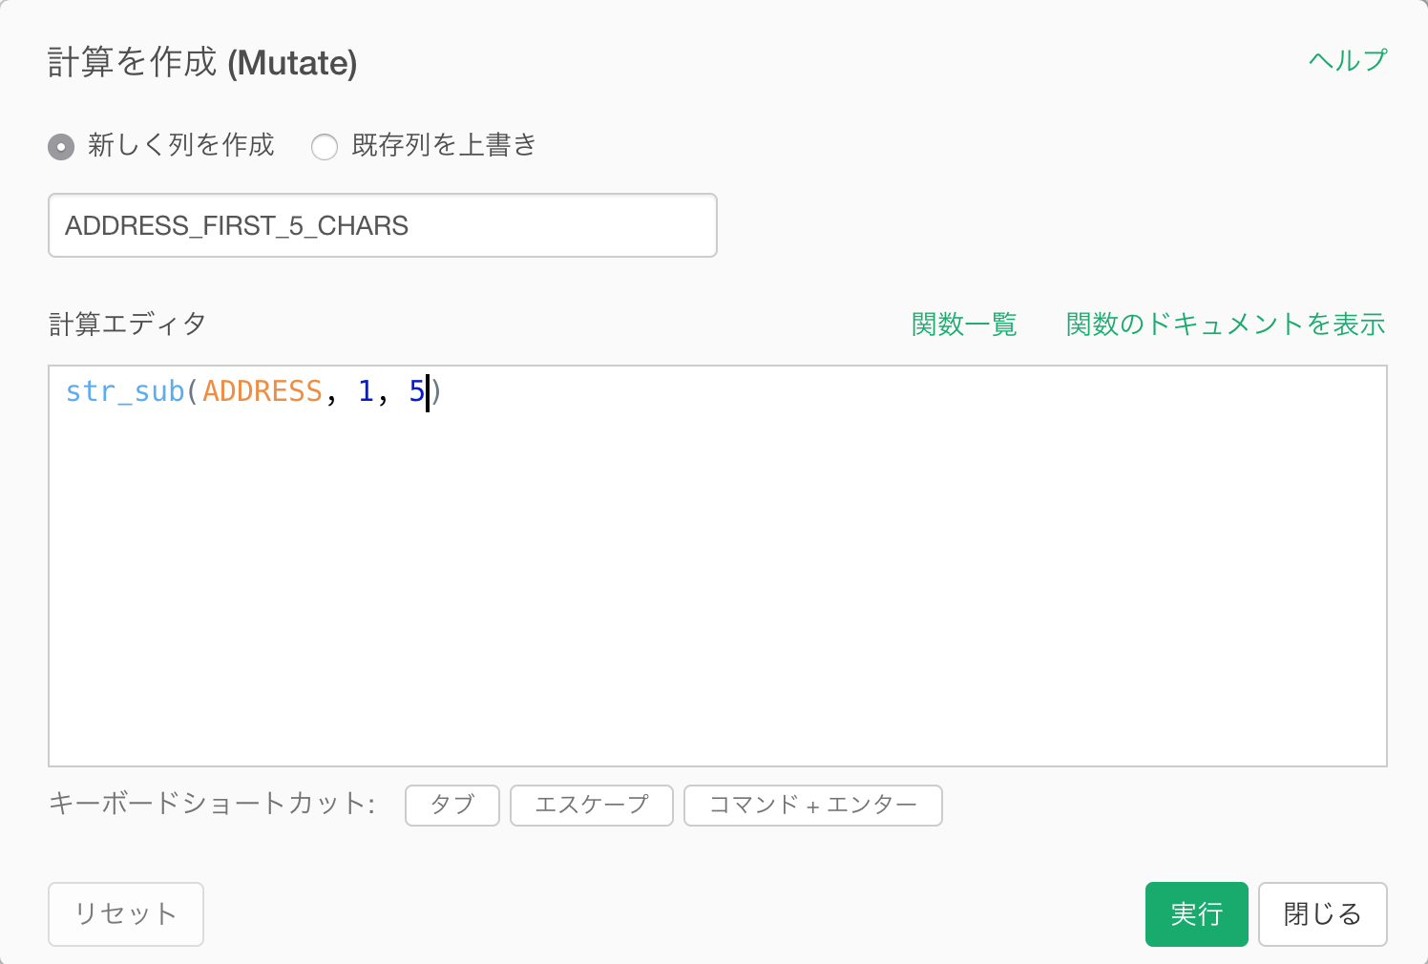This screenshot has height=964, width=1428.
Task: Click 関数のドキュメントを表示 link
Action: 1226,325
